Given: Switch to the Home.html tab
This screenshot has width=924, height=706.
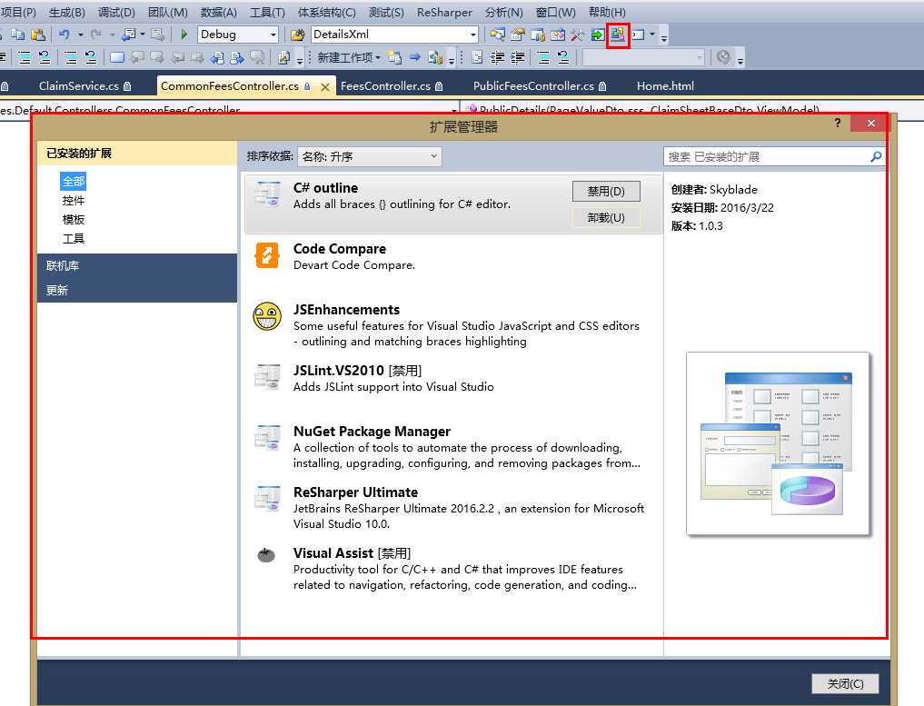Looking at the screenshot, I should 665,86.
